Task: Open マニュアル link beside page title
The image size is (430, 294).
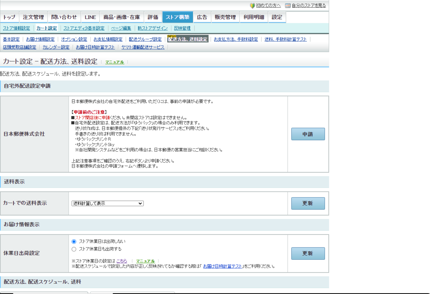Action: [x=115, y=62]
